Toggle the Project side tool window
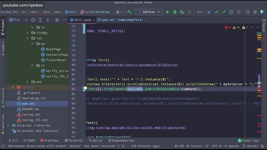The width and height of the screenshot is (267, 150). tap(3, 27)
